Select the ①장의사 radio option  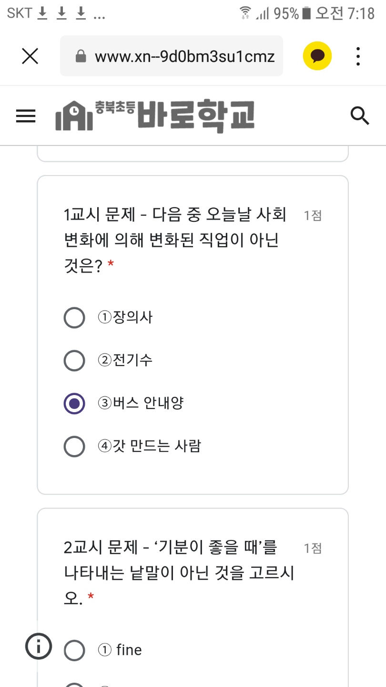(74, 318)
